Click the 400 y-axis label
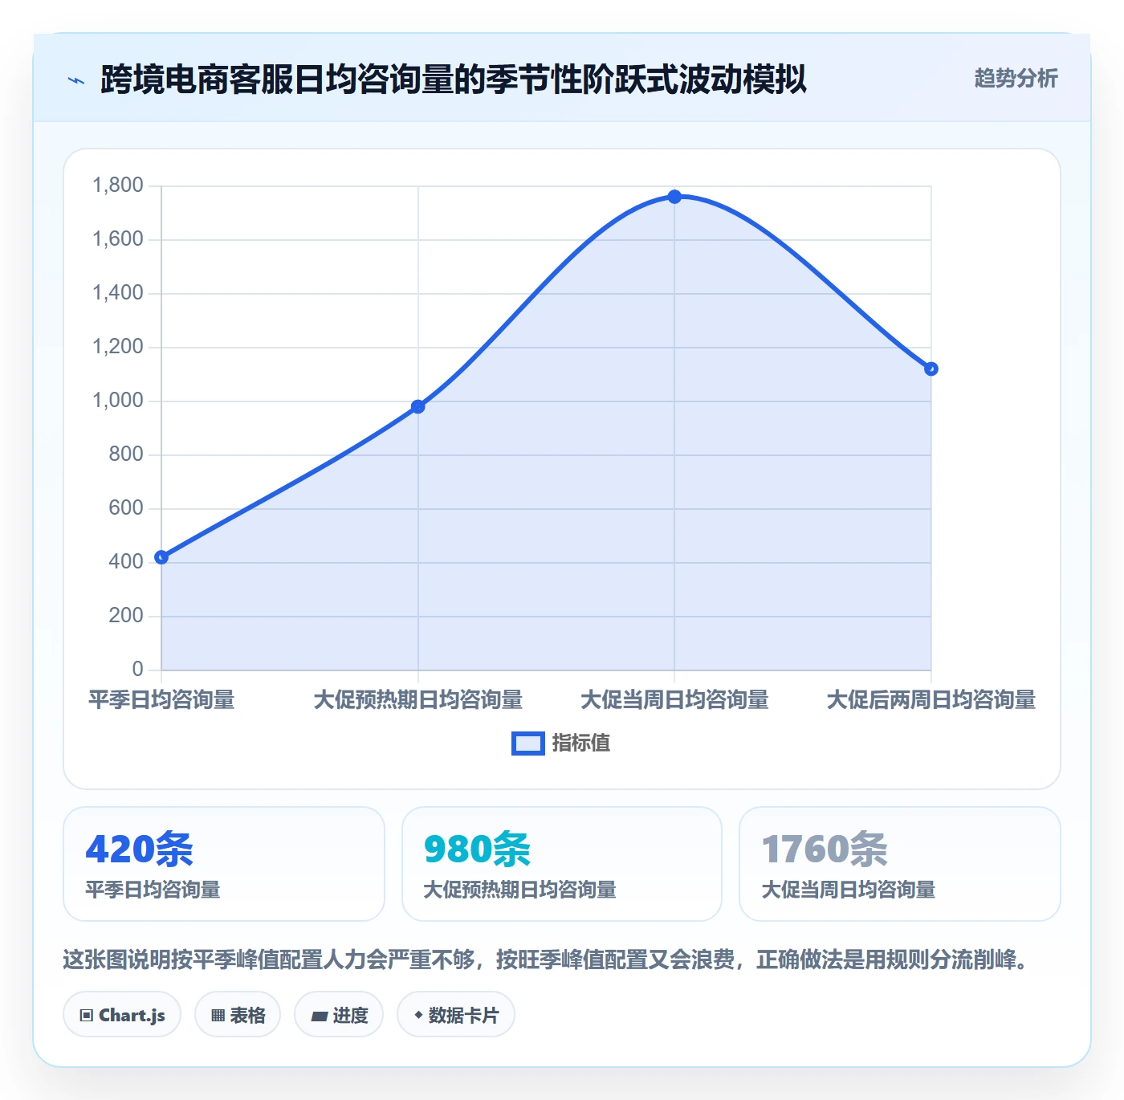Viewport: 1124px width, 1100px height. coord(126,562)
